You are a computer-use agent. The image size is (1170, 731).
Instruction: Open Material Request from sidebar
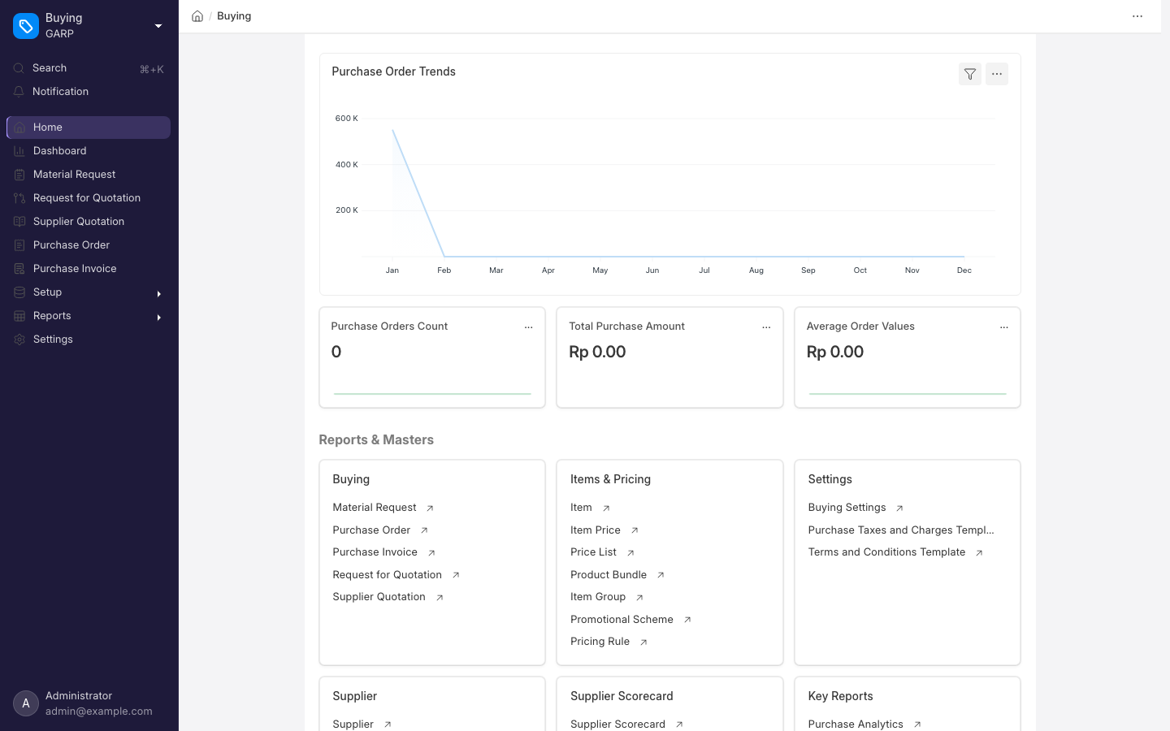click(x=89, y=175)
